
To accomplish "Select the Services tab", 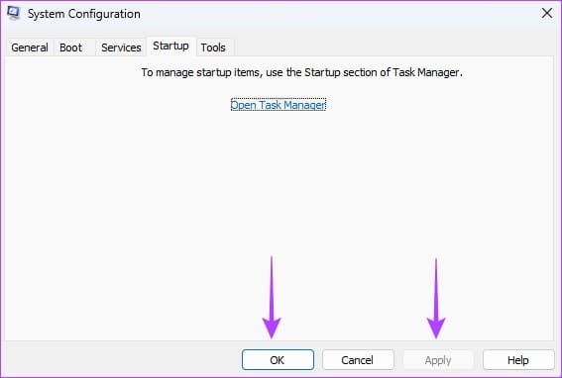I will [x=121, y=47].
